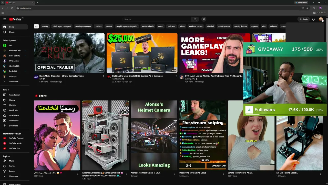Go back with the browser back arrow
The height and width of the screenshot is (185, 328).
pyautogui.click(x=3, y=8)
